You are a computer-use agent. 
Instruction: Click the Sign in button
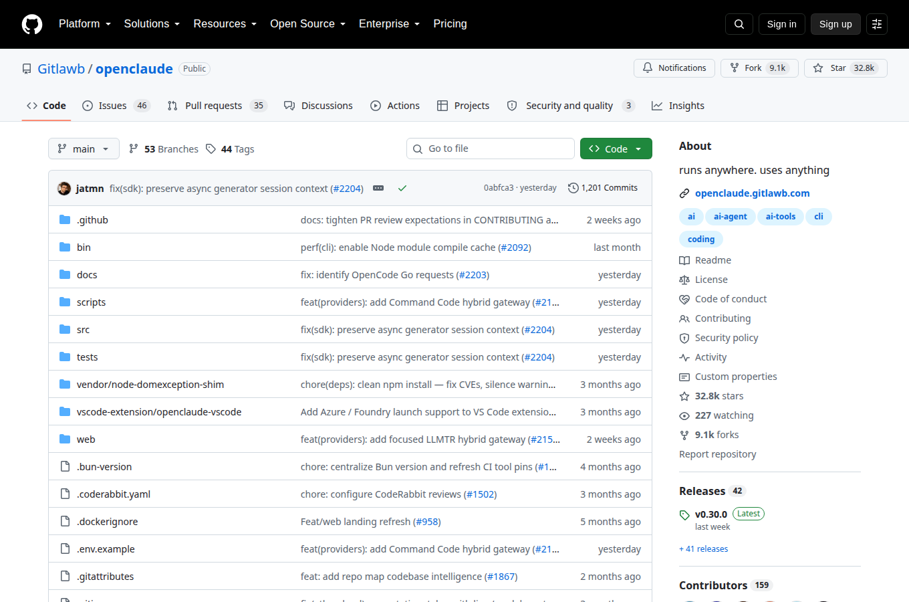point(781,24)
